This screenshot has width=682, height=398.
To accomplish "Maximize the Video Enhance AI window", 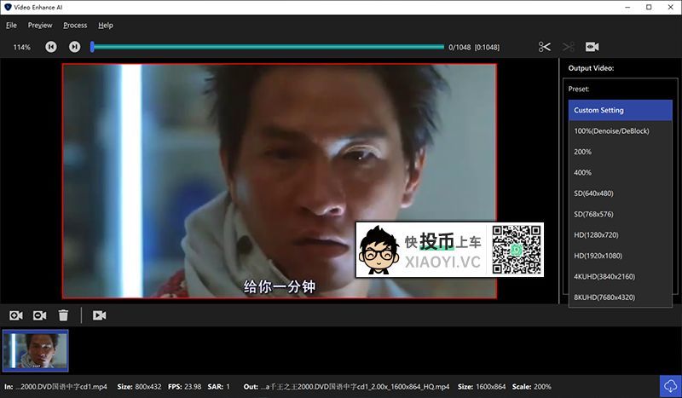I will 649,7.
